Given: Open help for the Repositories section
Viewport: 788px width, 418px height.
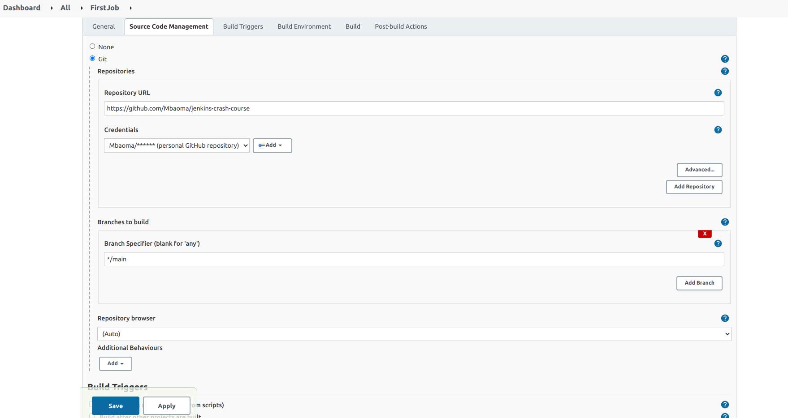Looking at the screenshot, I should coord(725,71).
